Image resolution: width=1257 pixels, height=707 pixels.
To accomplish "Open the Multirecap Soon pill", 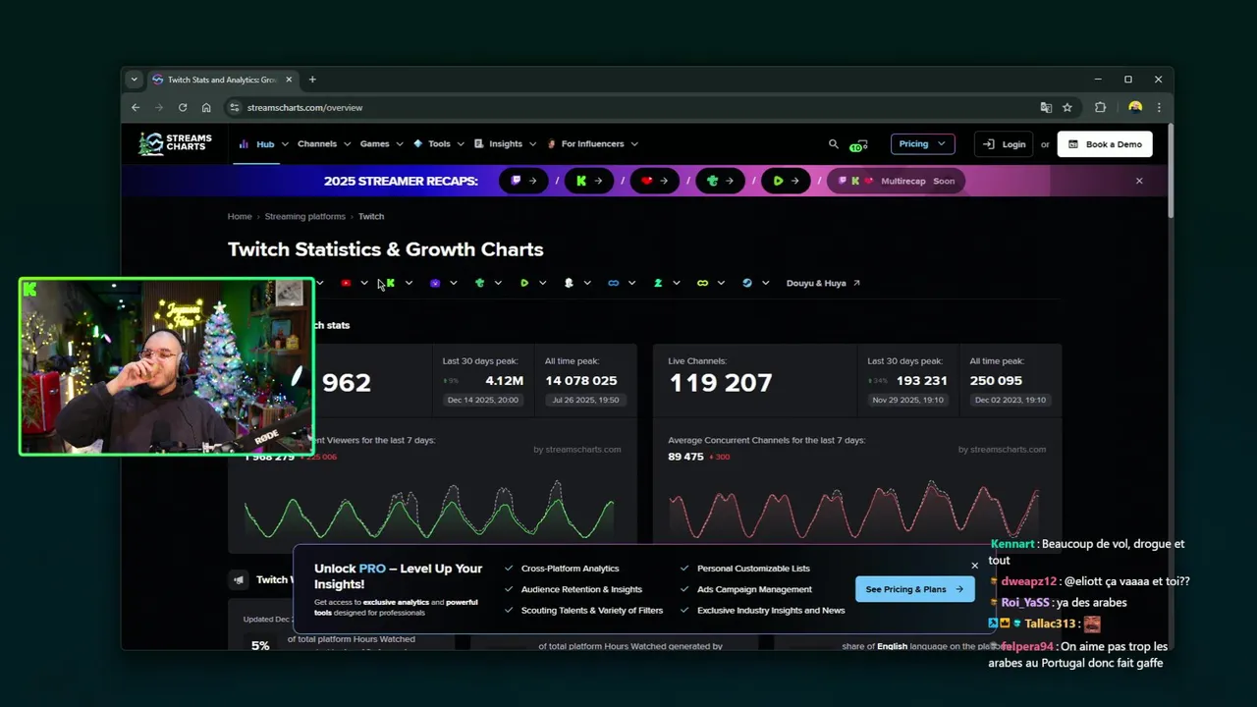I will (x=898, y=181).
